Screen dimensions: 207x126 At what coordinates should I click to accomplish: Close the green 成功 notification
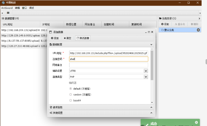196,122
